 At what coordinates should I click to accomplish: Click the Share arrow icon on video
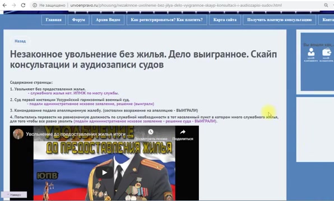tap(183, 132)
